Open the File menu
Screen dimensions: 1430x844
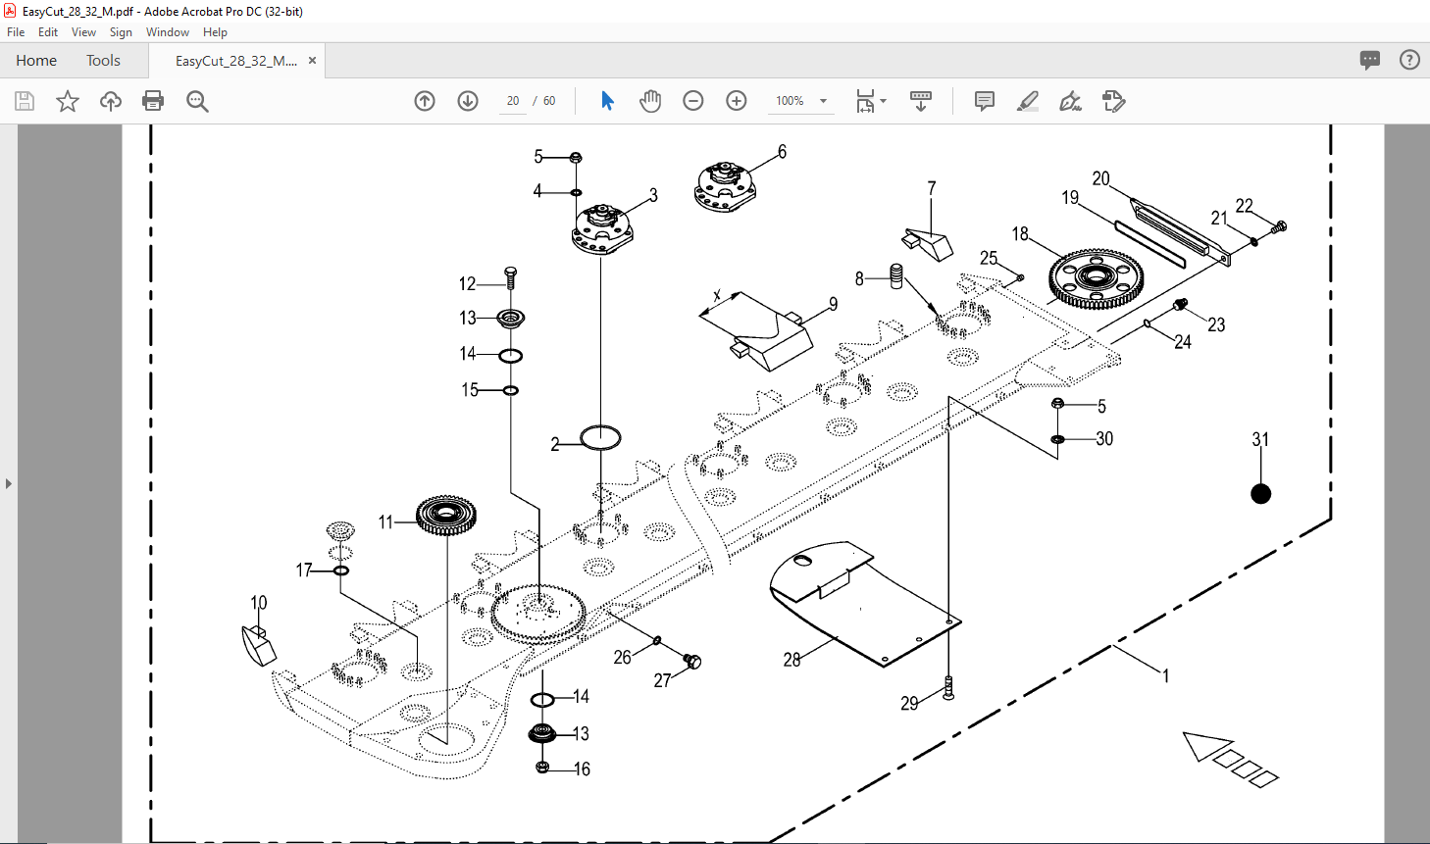click(x=16, y=32)
